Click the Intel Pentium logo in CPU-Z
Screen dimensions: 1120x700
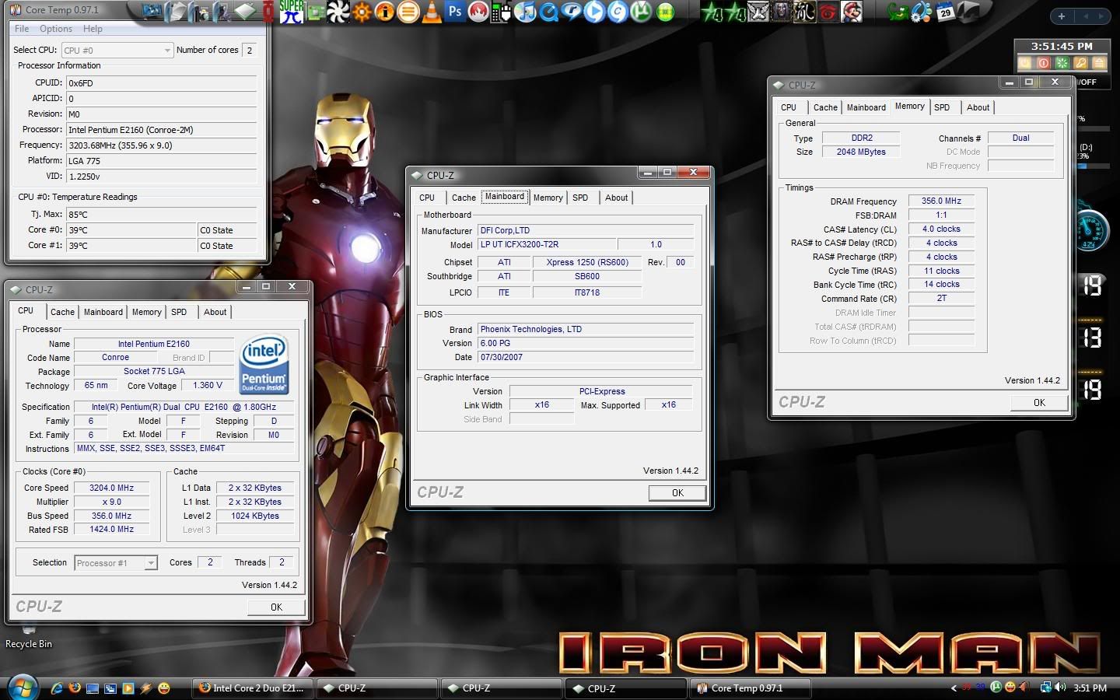coord(264,363)
